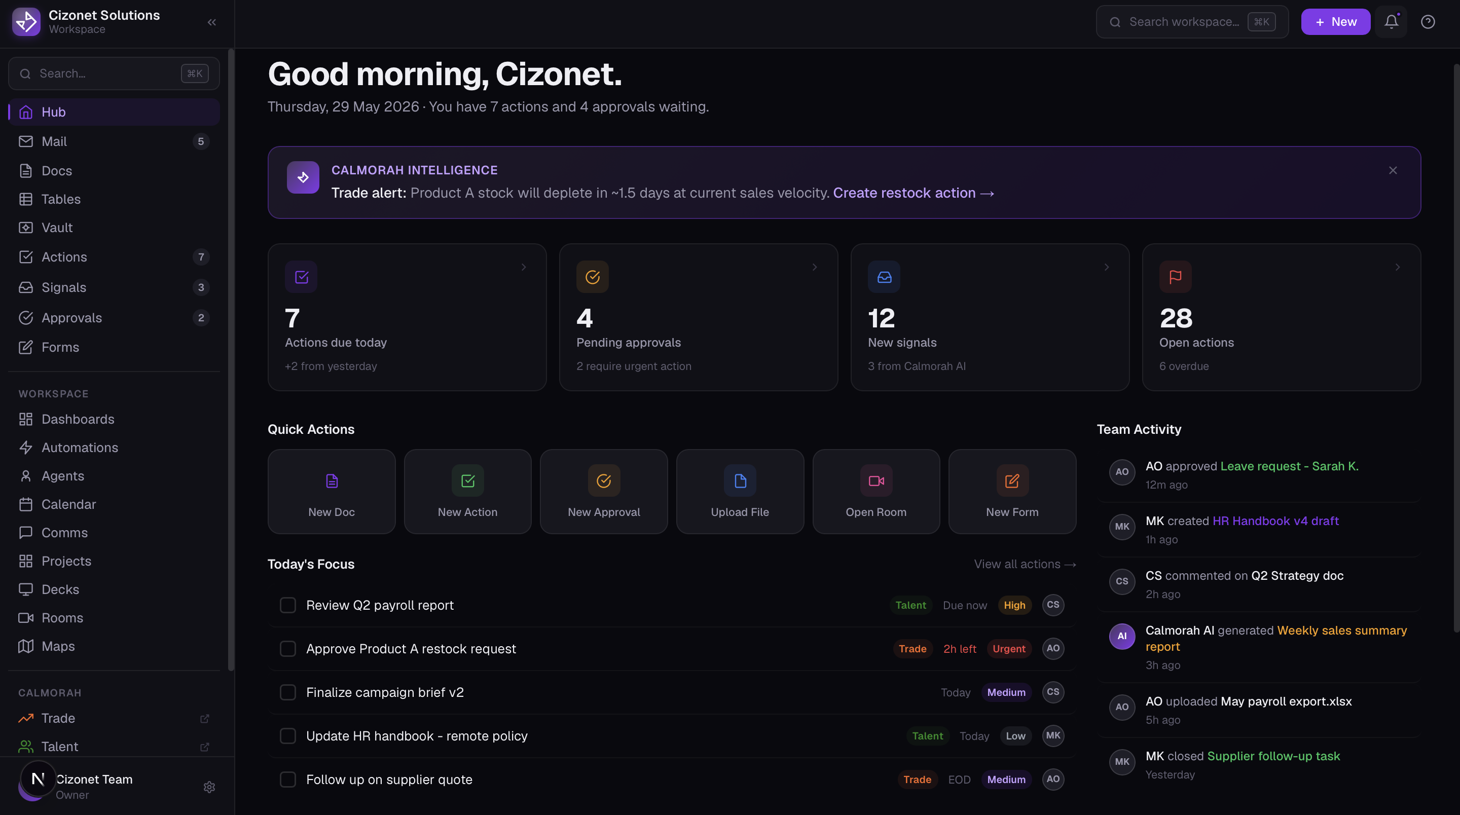1460x815 pixels.
Task: Click the sidebar vertical scrollbar
Action: tap(231, 359)
